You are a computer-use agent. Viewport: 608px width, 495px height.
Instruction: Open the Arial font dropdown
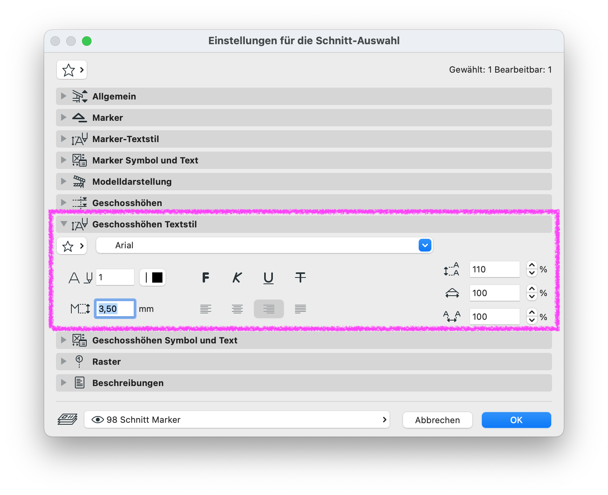(x=265, y=245)
